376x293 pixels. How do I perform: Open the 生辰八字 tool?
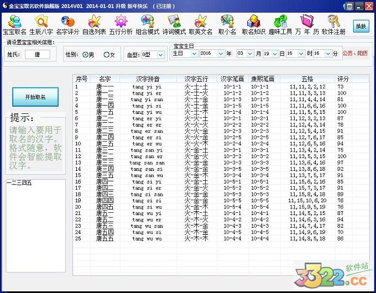tap(41, 25)
